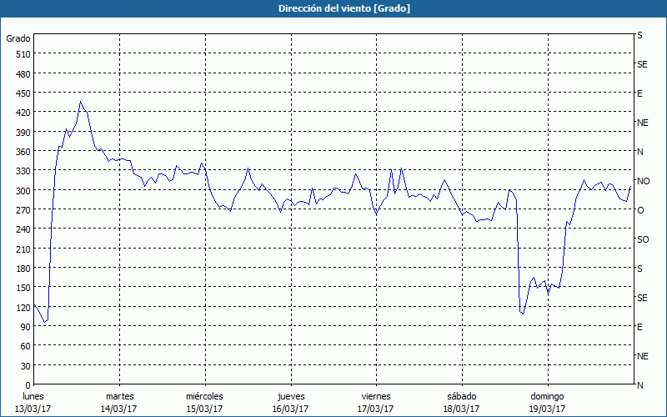Click the 'NO' compass label on the right axis
Screen dimensions: 667x417
point(643,181)
